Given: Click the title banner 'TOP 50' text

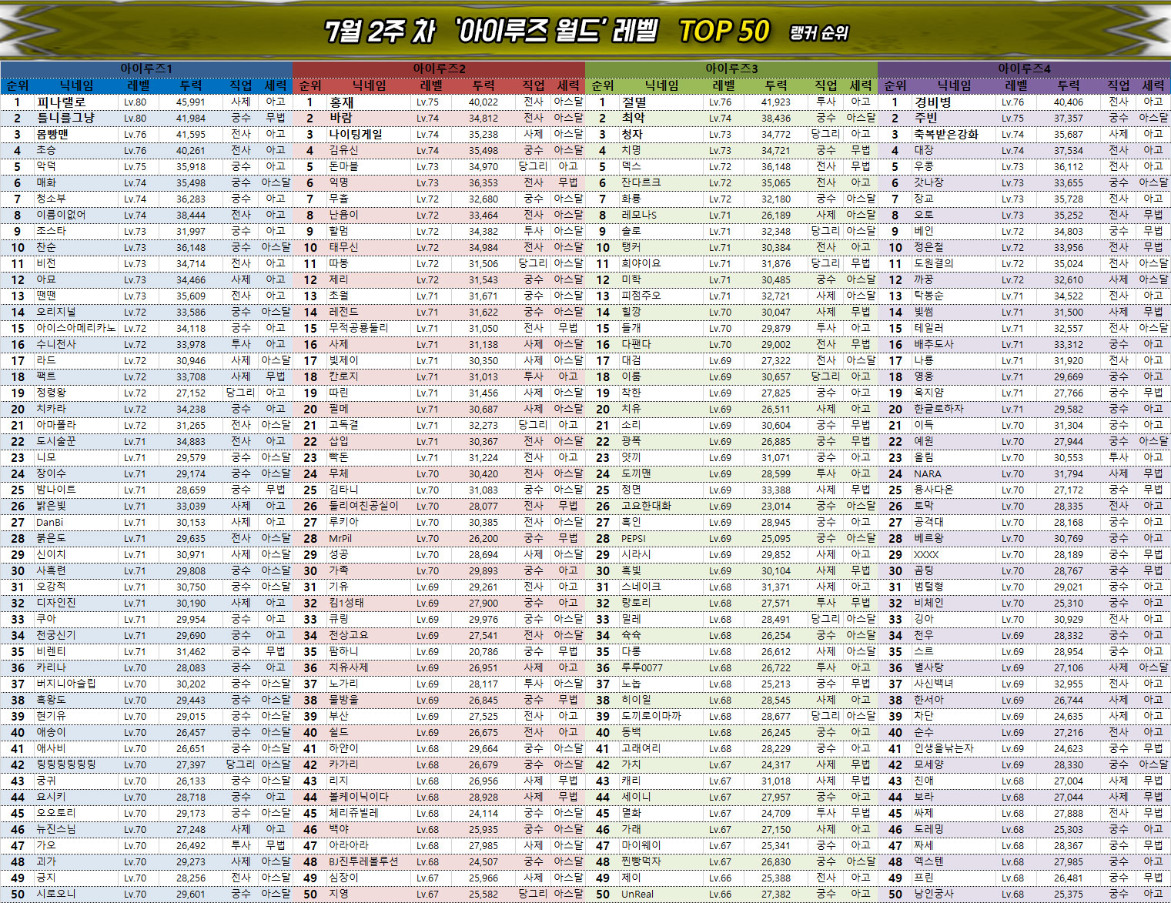Looking at the screenshot, I should pos(724,32).
